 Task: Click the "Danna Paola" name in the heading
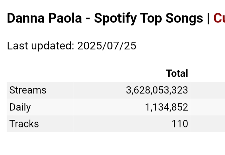point(44,18)
